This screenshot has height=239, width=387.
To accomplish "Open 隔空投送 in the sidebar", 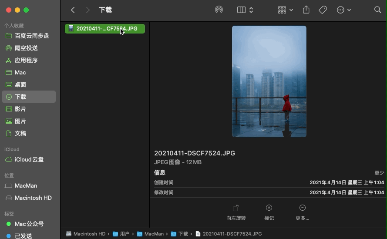I will point(29,48).
